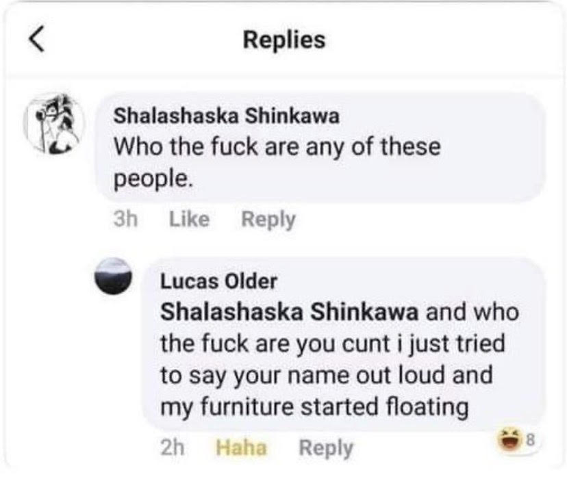Click the 2h timestamp
The height and width of the screenshot is (492, 567).
[173, 448]
